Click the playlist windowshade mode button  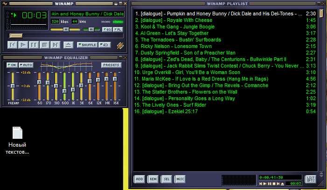tap(319, 4)
